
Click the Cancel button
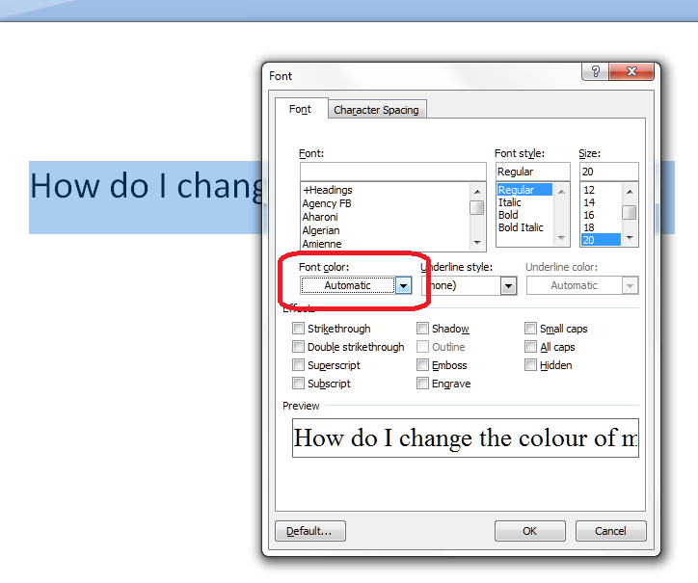610,531
